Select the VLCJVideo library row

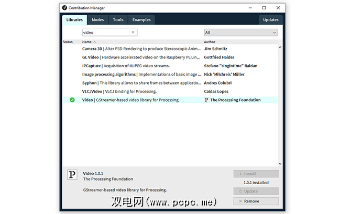170,91
